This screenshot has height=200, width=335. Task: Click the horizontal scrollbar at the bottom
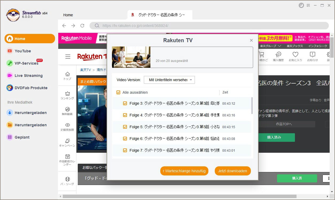click(180, 197)
